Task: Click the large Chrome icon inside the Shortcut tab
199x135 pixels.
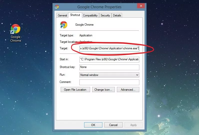Action: [64, 25]
